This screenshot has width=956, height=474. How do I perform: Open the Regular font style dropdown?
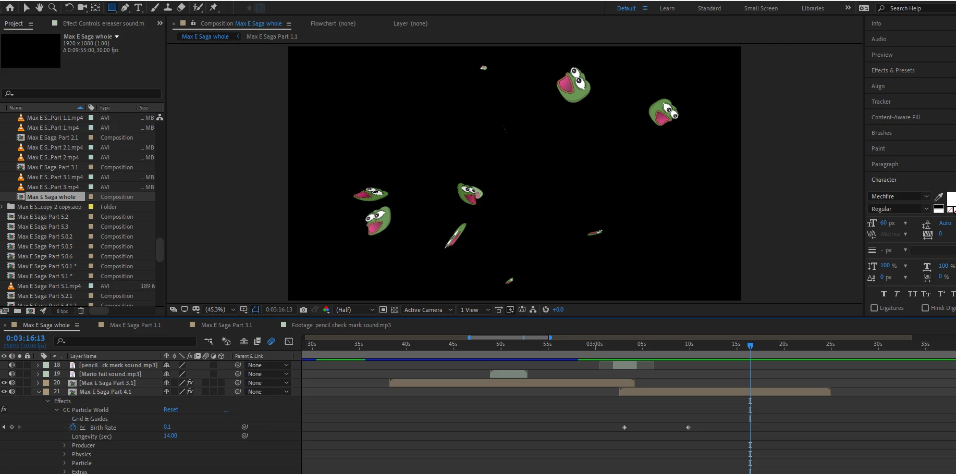coord(899,209)
